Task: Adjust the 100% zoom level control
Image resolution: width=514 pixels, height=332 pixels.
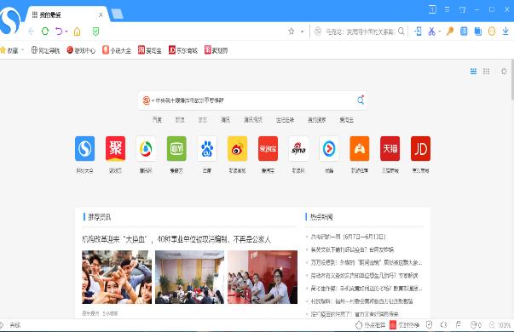Action: (500, 325)
